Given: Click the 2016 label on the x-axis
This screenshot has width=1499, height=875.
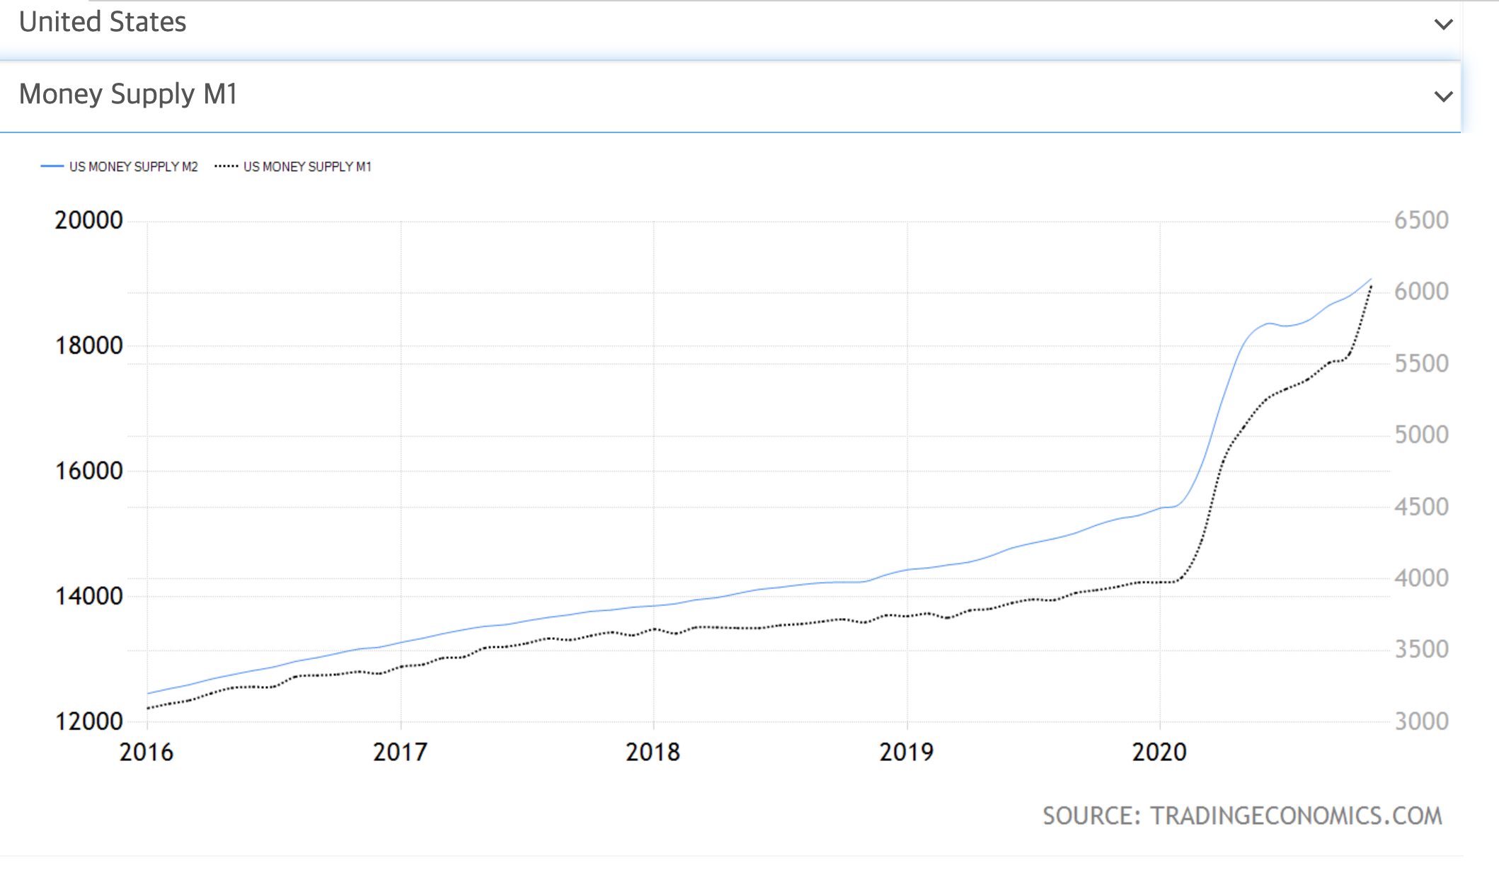Looking at the screenshot, I should pos(147,752).
